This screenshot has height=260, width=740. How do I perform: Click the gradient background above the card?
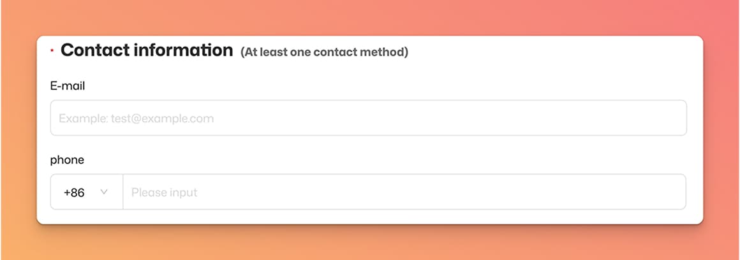pyautogui.click(x=370, y=17)
